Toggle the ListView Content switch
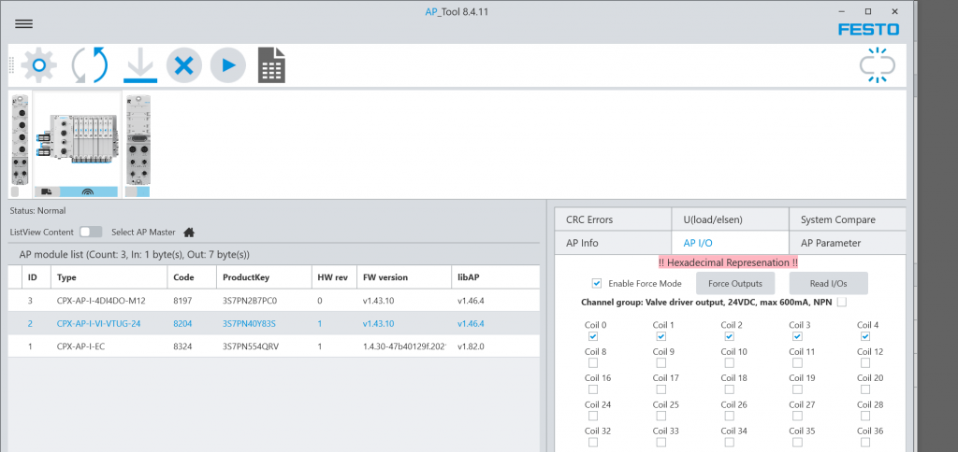Image resolution: width=958 pixels, height=452 pixels. [x=91, y=232]
